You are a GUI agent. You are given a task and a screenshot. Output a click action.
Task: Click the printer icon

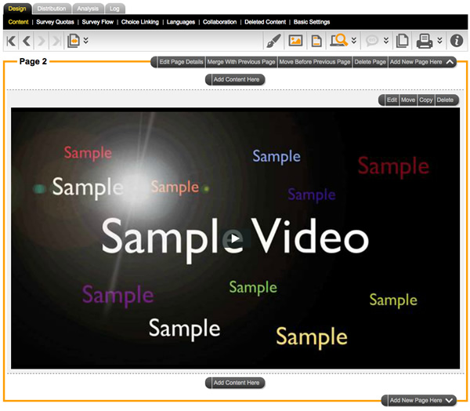[424, 41]
